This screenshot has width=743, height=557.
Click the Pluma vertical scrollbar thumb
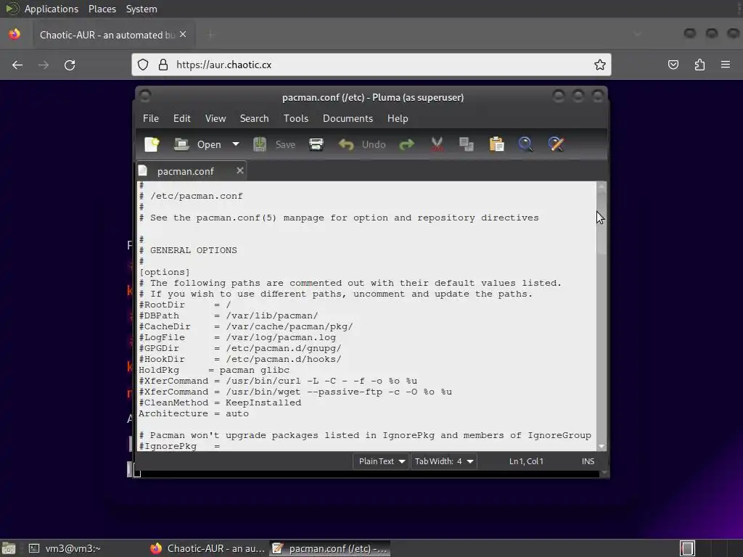click(x=602, y=223)
